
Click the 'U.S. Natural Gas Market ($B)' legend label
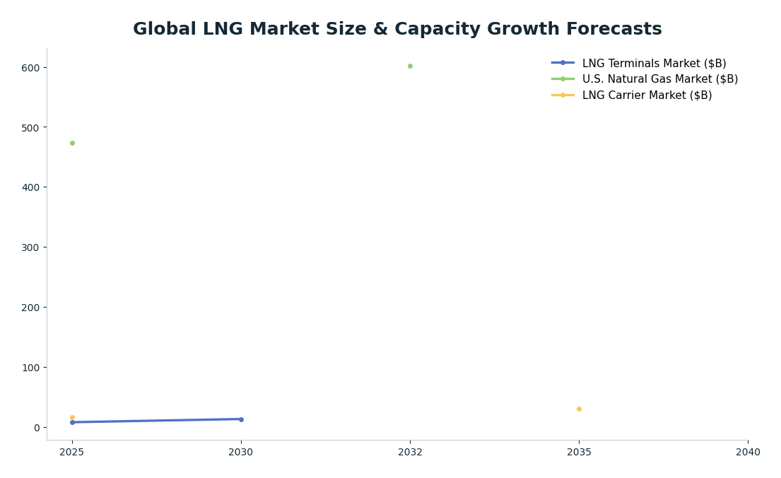(x=660, y=79)
